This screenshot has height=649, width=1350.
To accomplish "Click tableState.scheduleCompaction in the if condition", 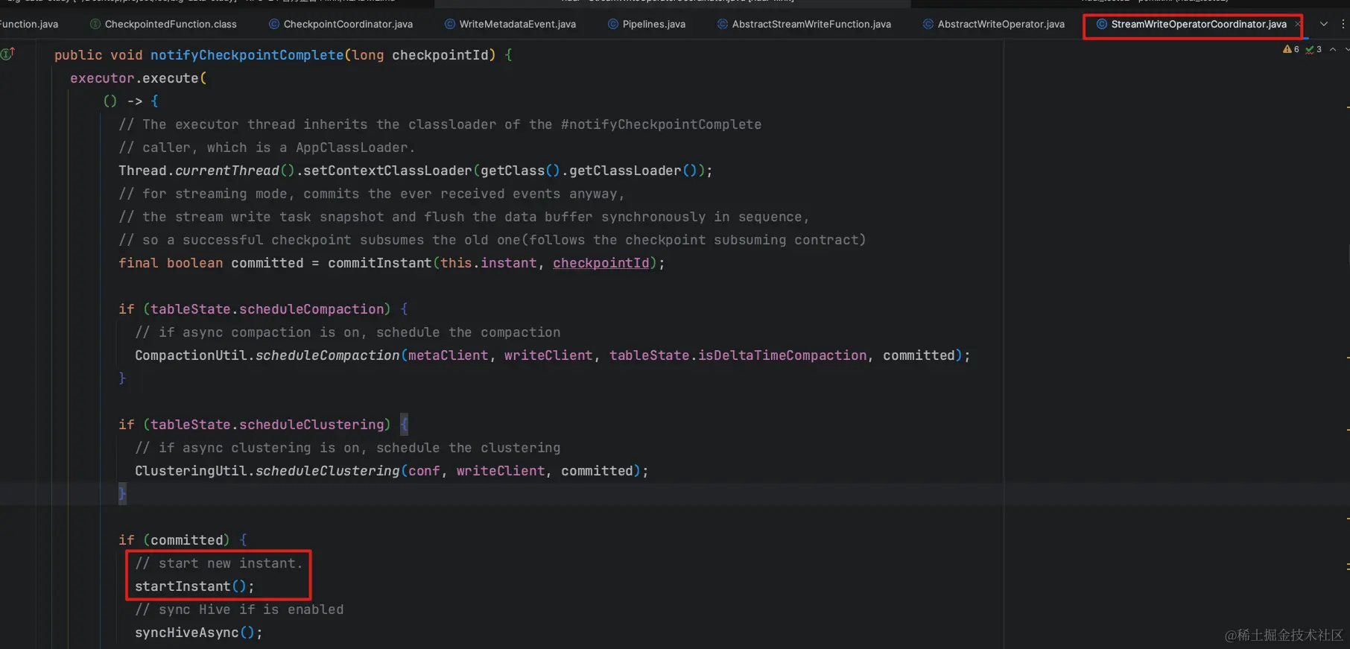I will (267, 309).
